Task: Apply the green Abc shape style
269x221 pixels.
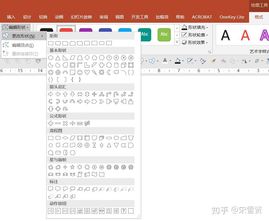Action: click(164, 34)
